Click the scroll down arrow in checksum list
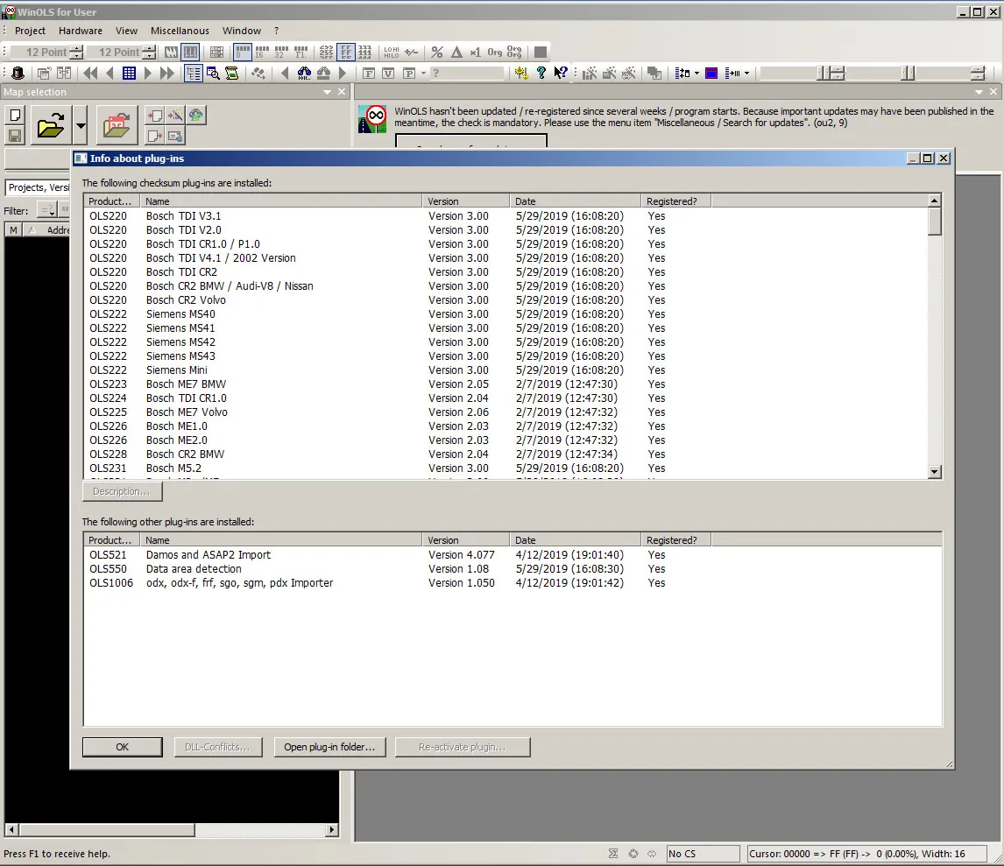This screenshot has height=866, width=1004. click(935, 472)
